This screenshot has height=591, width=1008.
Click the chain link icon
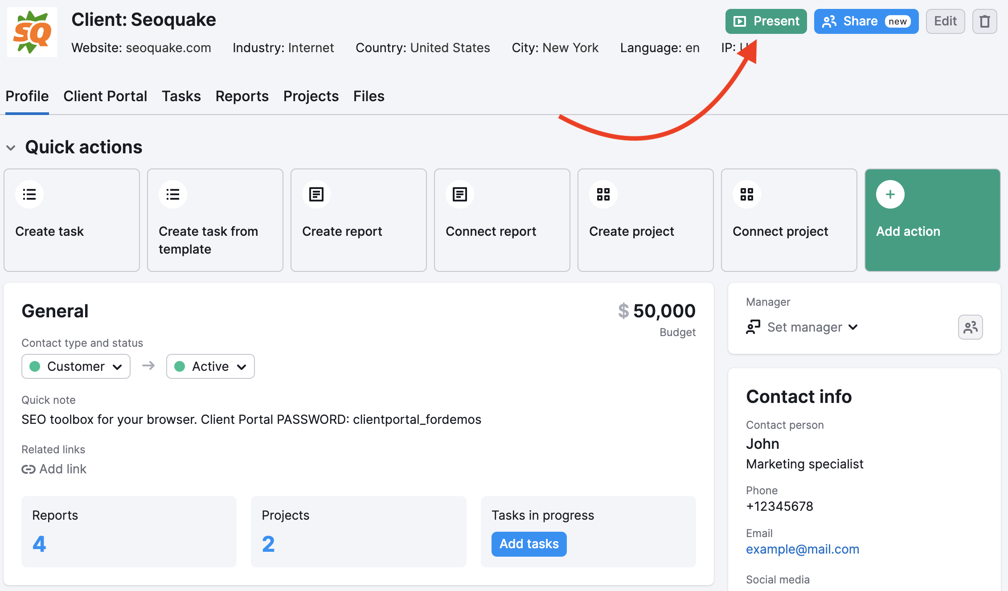coord(29,469)
